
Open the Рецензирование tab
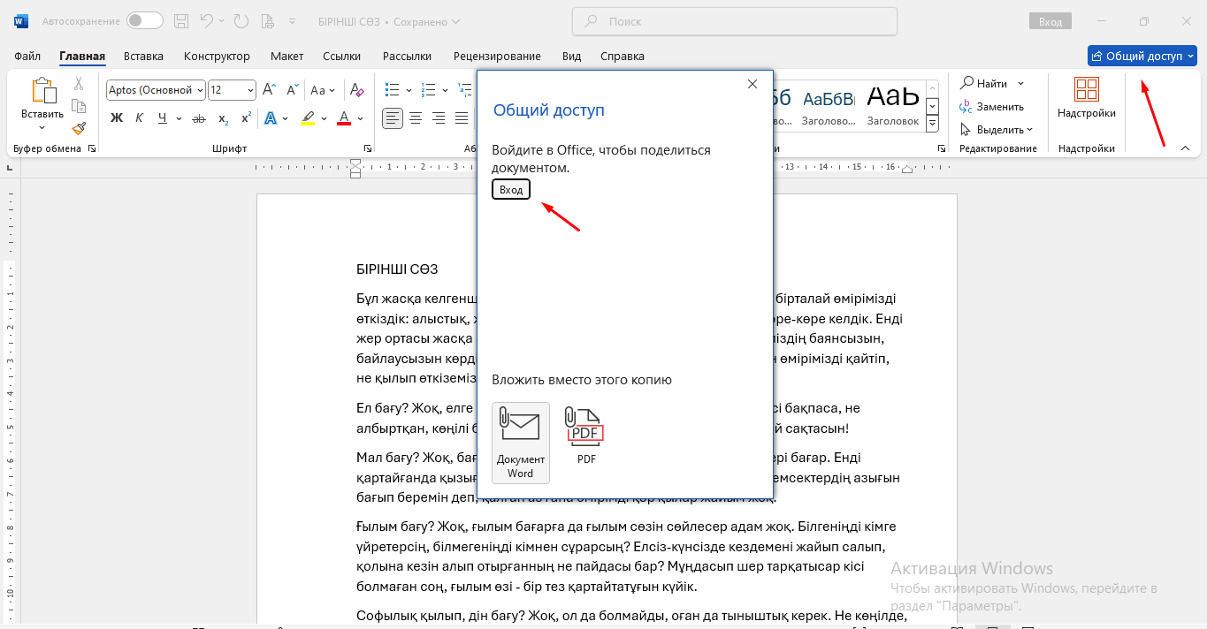pos(497,56)
